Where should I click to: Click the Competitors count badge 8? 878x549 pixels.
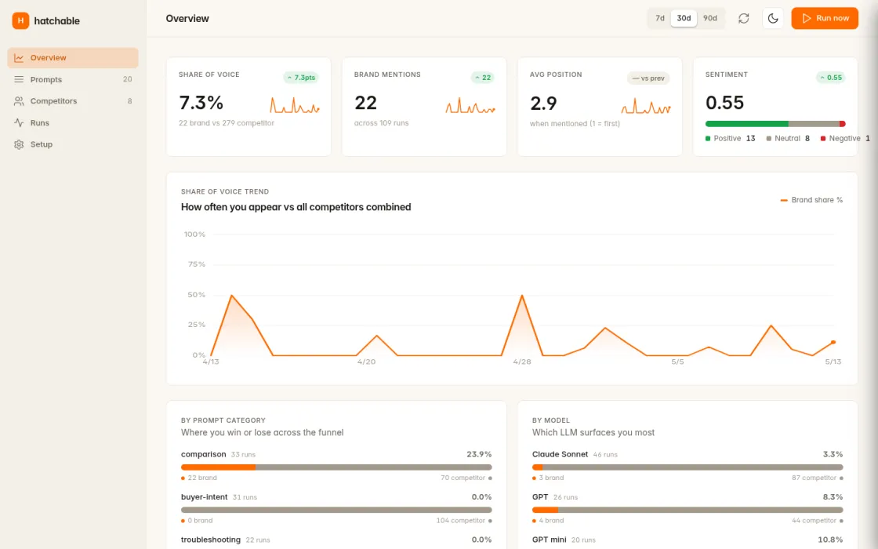(130, 101)
